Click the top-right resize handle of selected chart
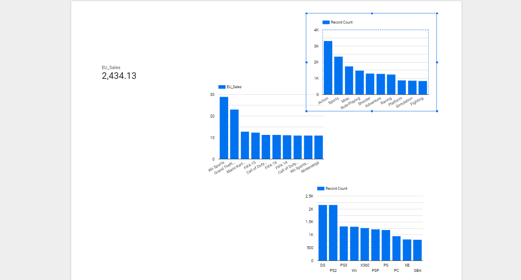The image size is (521, 280). (437, 13)
